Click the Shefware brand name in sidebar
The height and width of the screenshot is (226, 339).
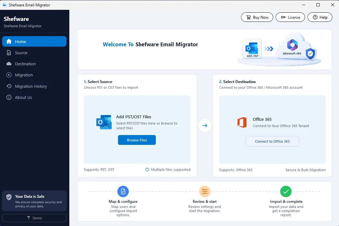point(16,19)
